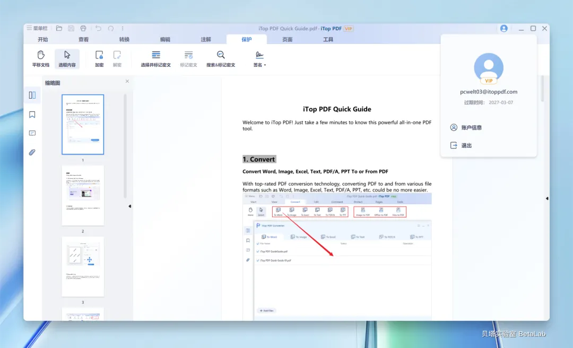Click 退出 to log out
Viewport: 573px width, 348px height.
click(x=461, y=145)
